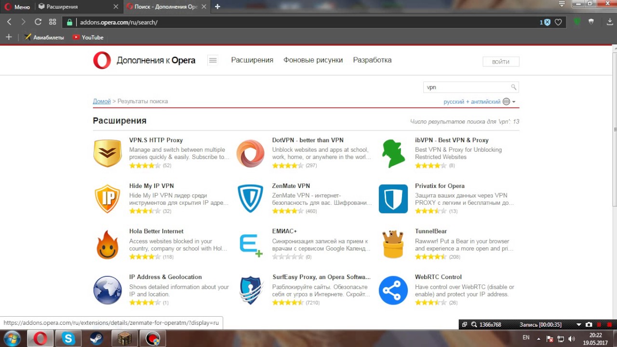
Task: Open the tab list menu icon in the title bar
Action: click(x=562, y=4)
